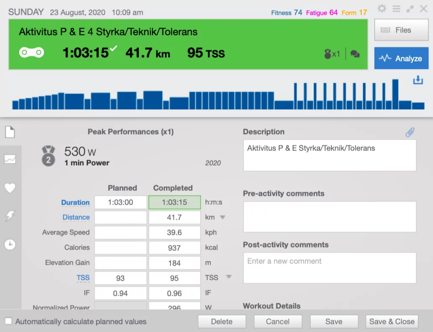The image size is (433, 332).
Task: Open the distance unit km dropdown
Action: click(222, 217)
